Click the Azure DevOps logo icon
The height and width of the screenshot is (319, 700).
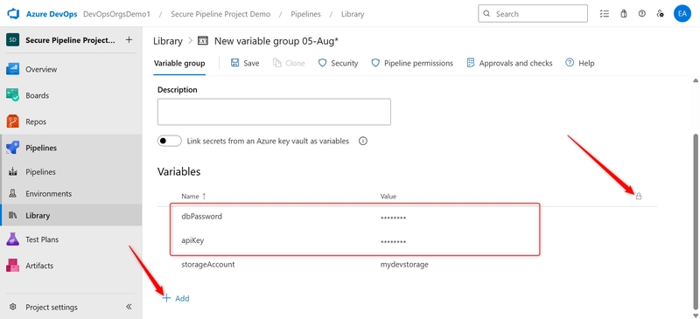click(13, 14)
